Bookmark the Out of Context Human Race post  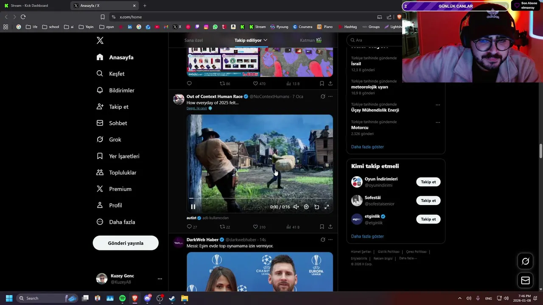[x=322, y=227]
